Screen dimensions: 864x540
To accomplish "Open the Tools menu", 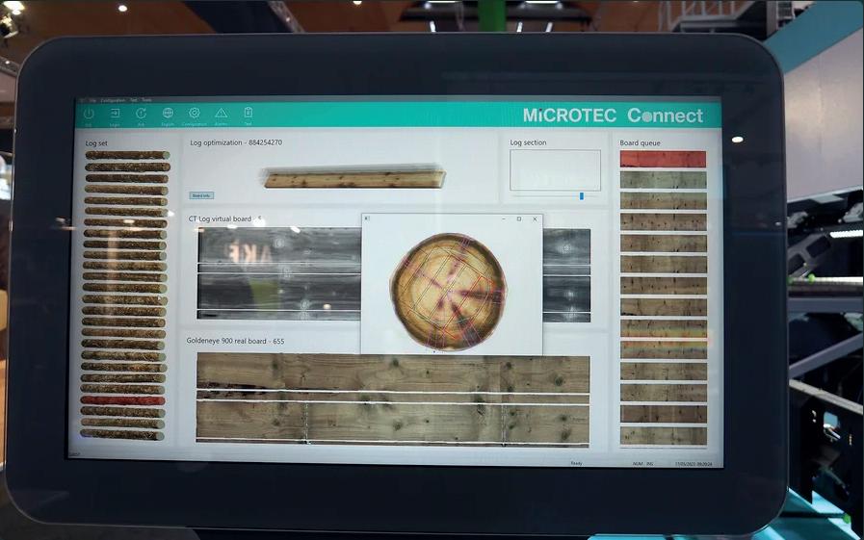I will [x=146, y=100].
